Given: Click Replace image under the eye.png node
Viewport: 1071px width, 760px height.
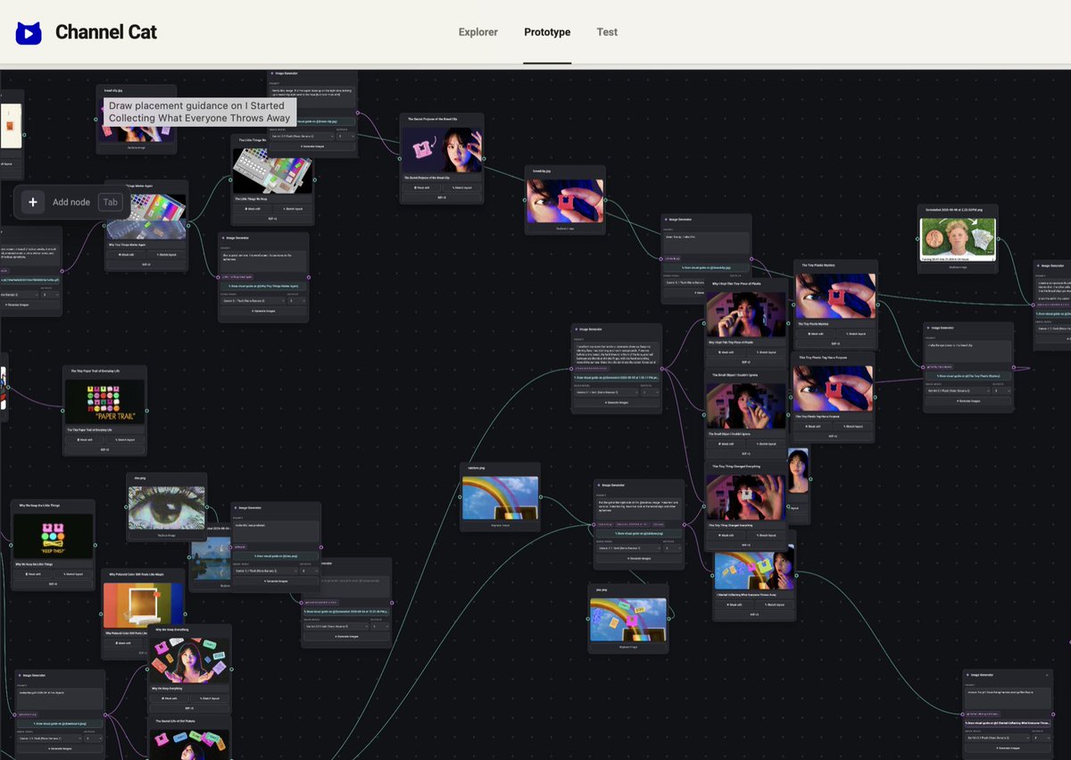Looking at the screenshot, I should [x=167, y=535].
